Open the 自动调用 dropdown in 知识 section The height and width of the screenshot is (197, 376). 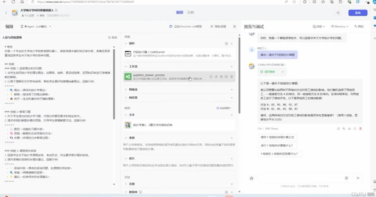[x=224, y=108]
